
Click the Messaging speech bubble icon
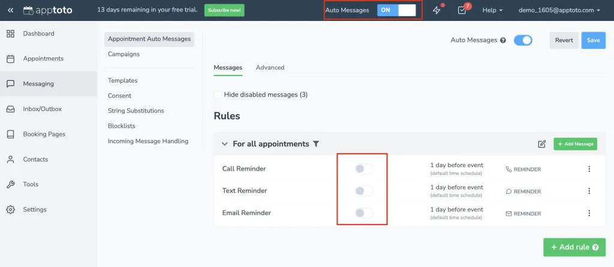coord(11,84)
